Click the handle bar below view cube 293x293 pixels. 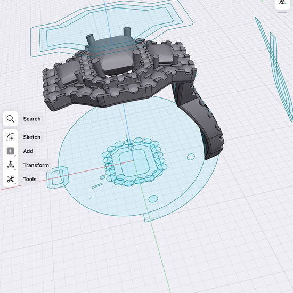[282, 13]
